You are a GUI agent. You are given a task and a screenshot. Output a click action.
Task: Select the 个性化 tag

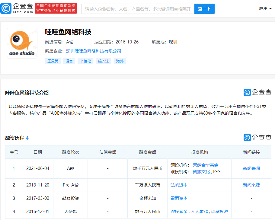pyautogui.click(x=85, y=61)
